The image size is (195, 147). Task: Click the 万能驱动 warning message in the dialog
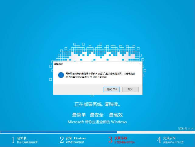100,75
